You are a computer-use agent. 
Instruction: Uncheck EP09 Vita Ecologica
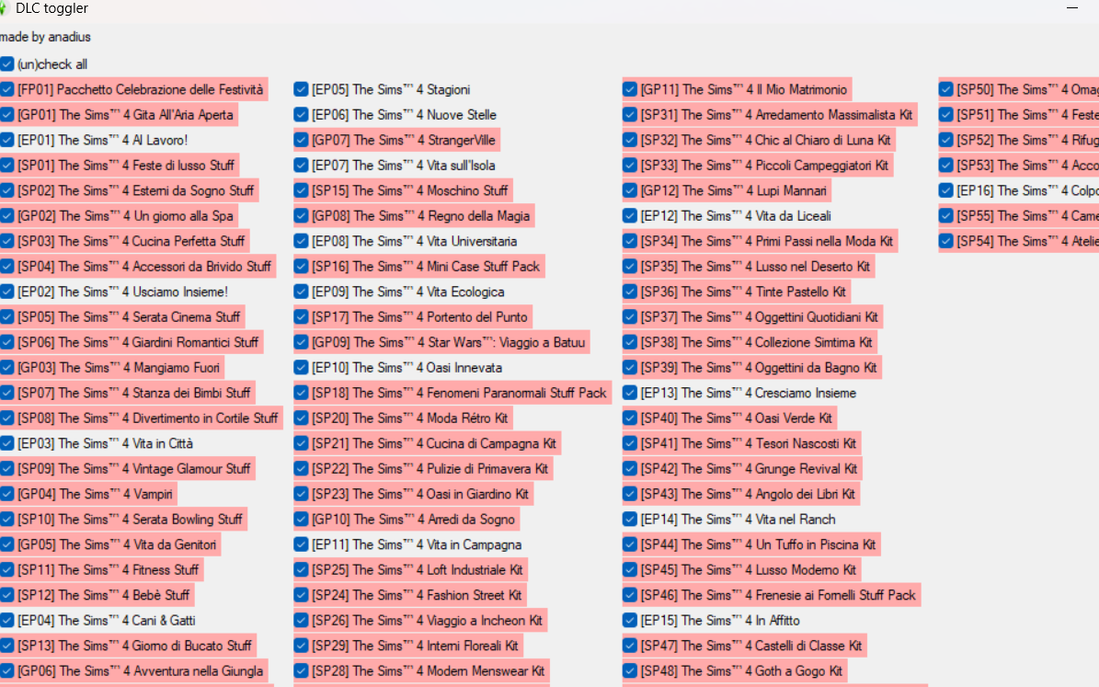tap(302, 291)
